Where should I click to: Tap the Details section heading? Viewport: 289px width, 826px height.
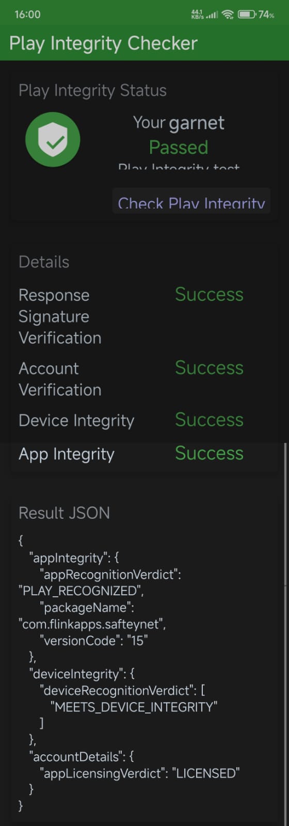[x=44, y=262]
